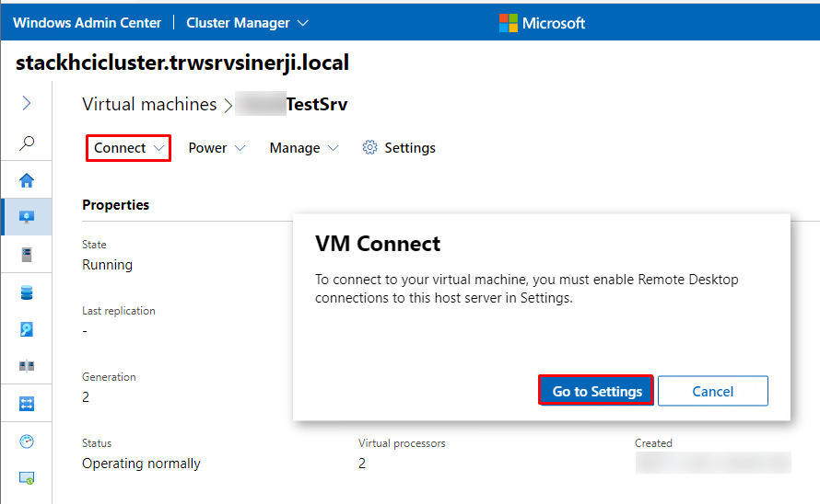The image size is (820, 504).
Task: Open the VM Settings gear
Action: 399,148
